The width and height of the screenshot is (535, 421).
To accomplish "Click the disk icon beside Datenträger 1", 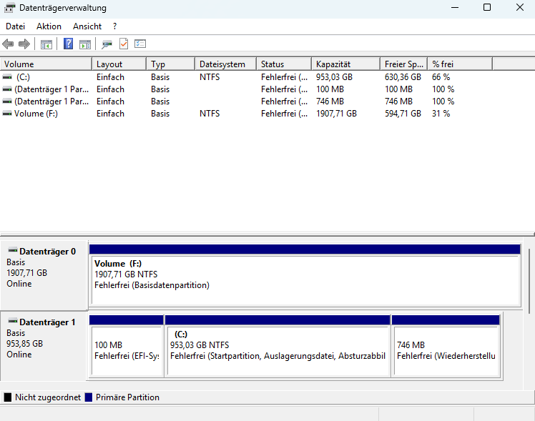I will (13, 321).
